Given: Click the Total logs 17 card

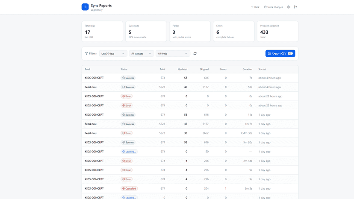Looking at the screenshot, I should 102,31.
